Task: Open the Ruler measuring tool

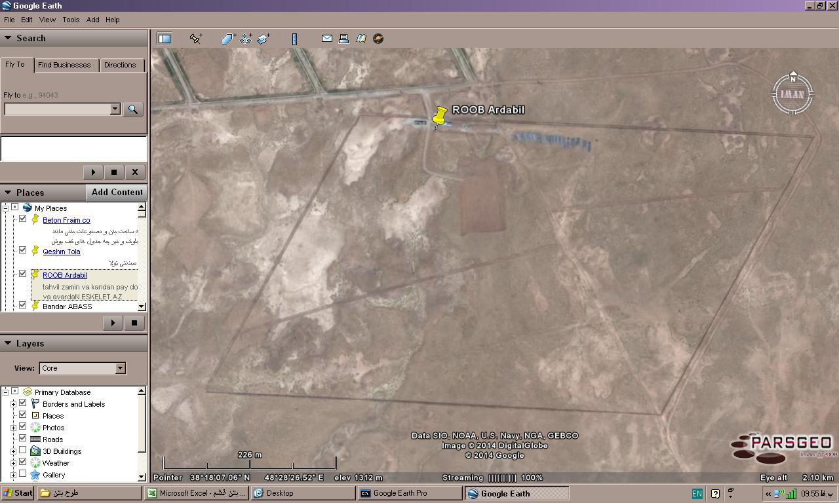Action: 294,39
